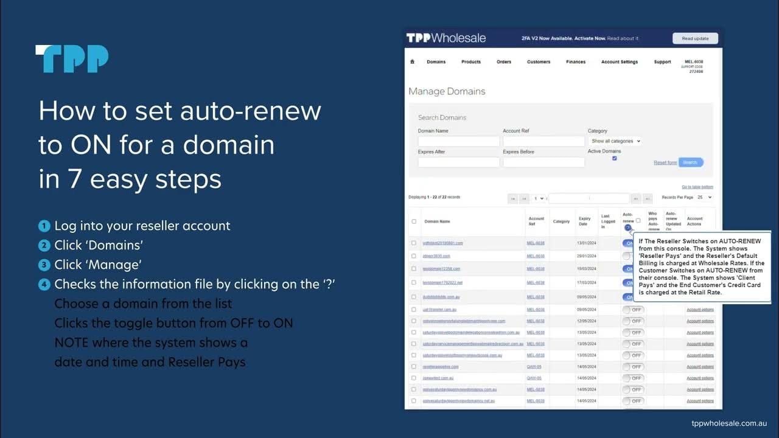
Task: Open the Records Per Page dropdown
Action: point(704,198)
